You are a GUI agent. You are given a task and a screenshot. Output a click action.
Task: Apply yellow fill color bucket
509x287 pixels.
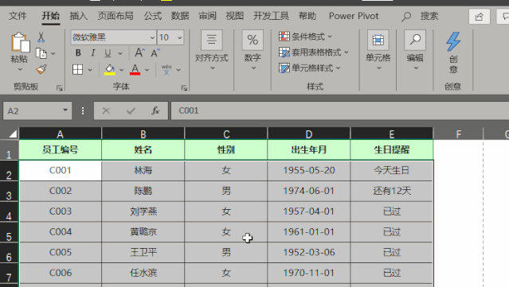coord(109,70)
